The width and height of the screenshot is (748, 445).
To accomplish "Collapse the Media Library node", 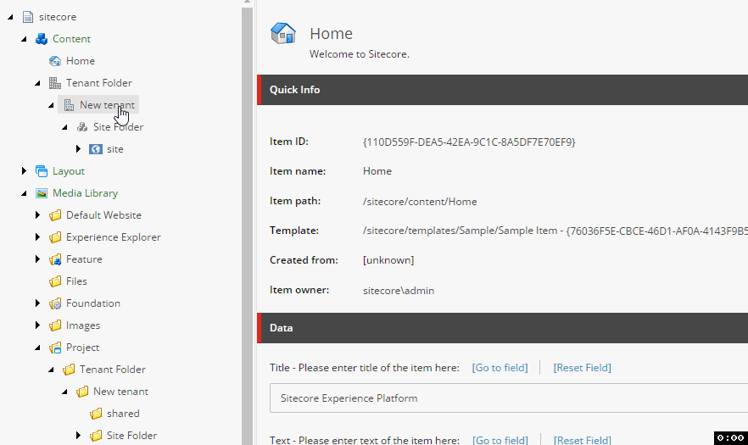I will click(24, 193).
